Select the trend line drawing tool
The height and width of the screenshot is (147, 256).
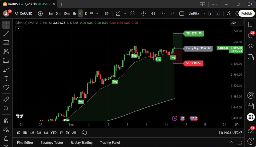tap(6, 34)
